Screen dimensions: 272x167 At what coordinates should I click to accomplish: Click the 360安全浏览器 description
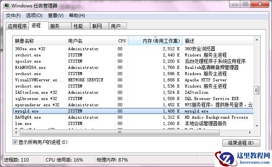[200, 49]
